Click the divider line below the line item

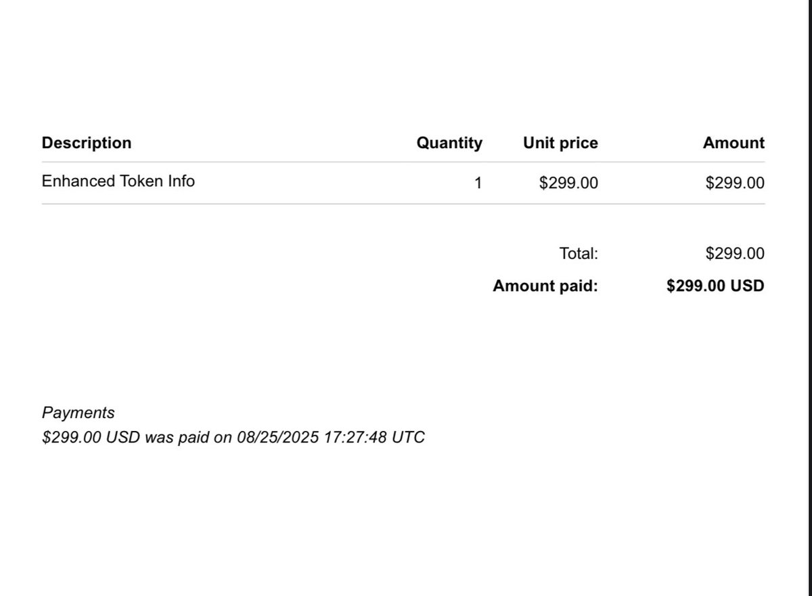click(x=403, y=204)
